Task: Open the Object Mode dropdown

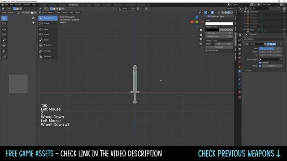Action: pos(47,13)
